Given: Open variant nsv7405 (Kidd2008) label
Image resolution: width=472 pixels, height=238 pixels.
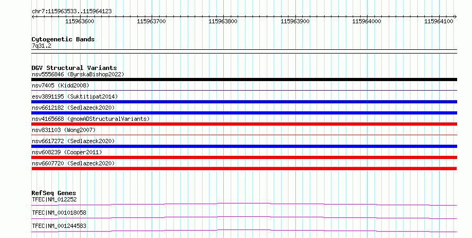Looking at the screenshot, I should click(60, 85).
